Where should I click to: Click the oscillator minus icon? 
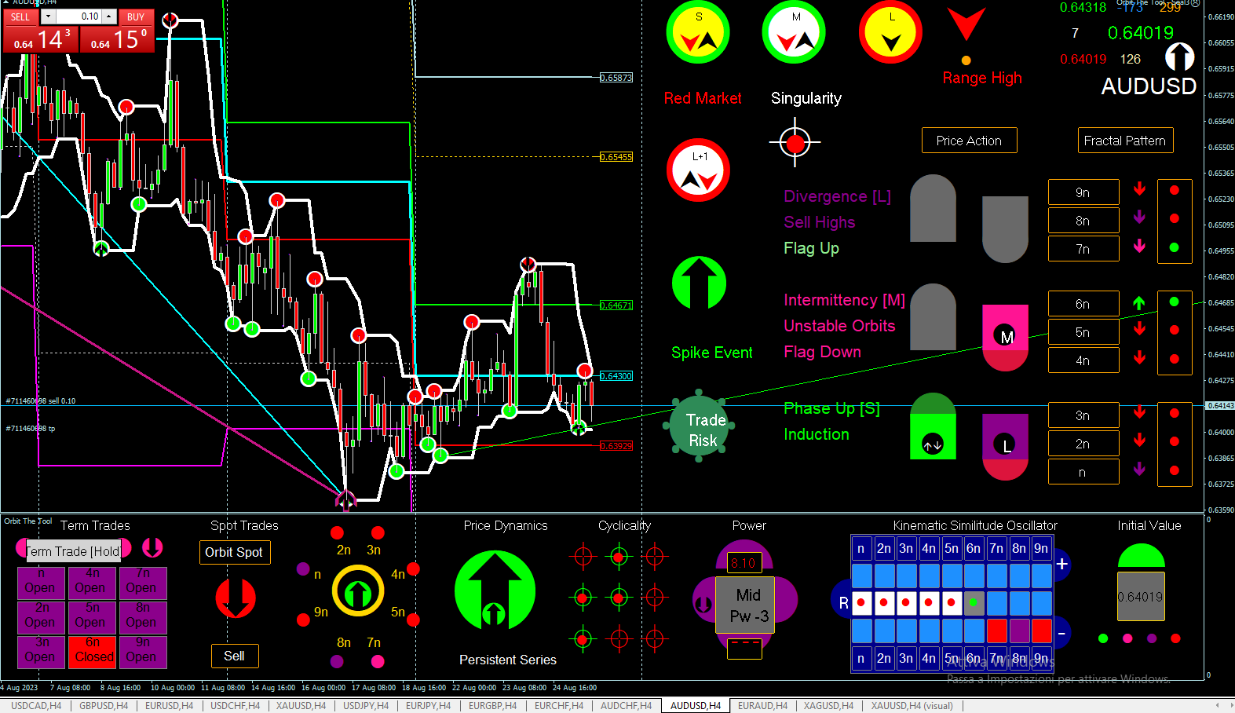click(x=1061, y=633)
